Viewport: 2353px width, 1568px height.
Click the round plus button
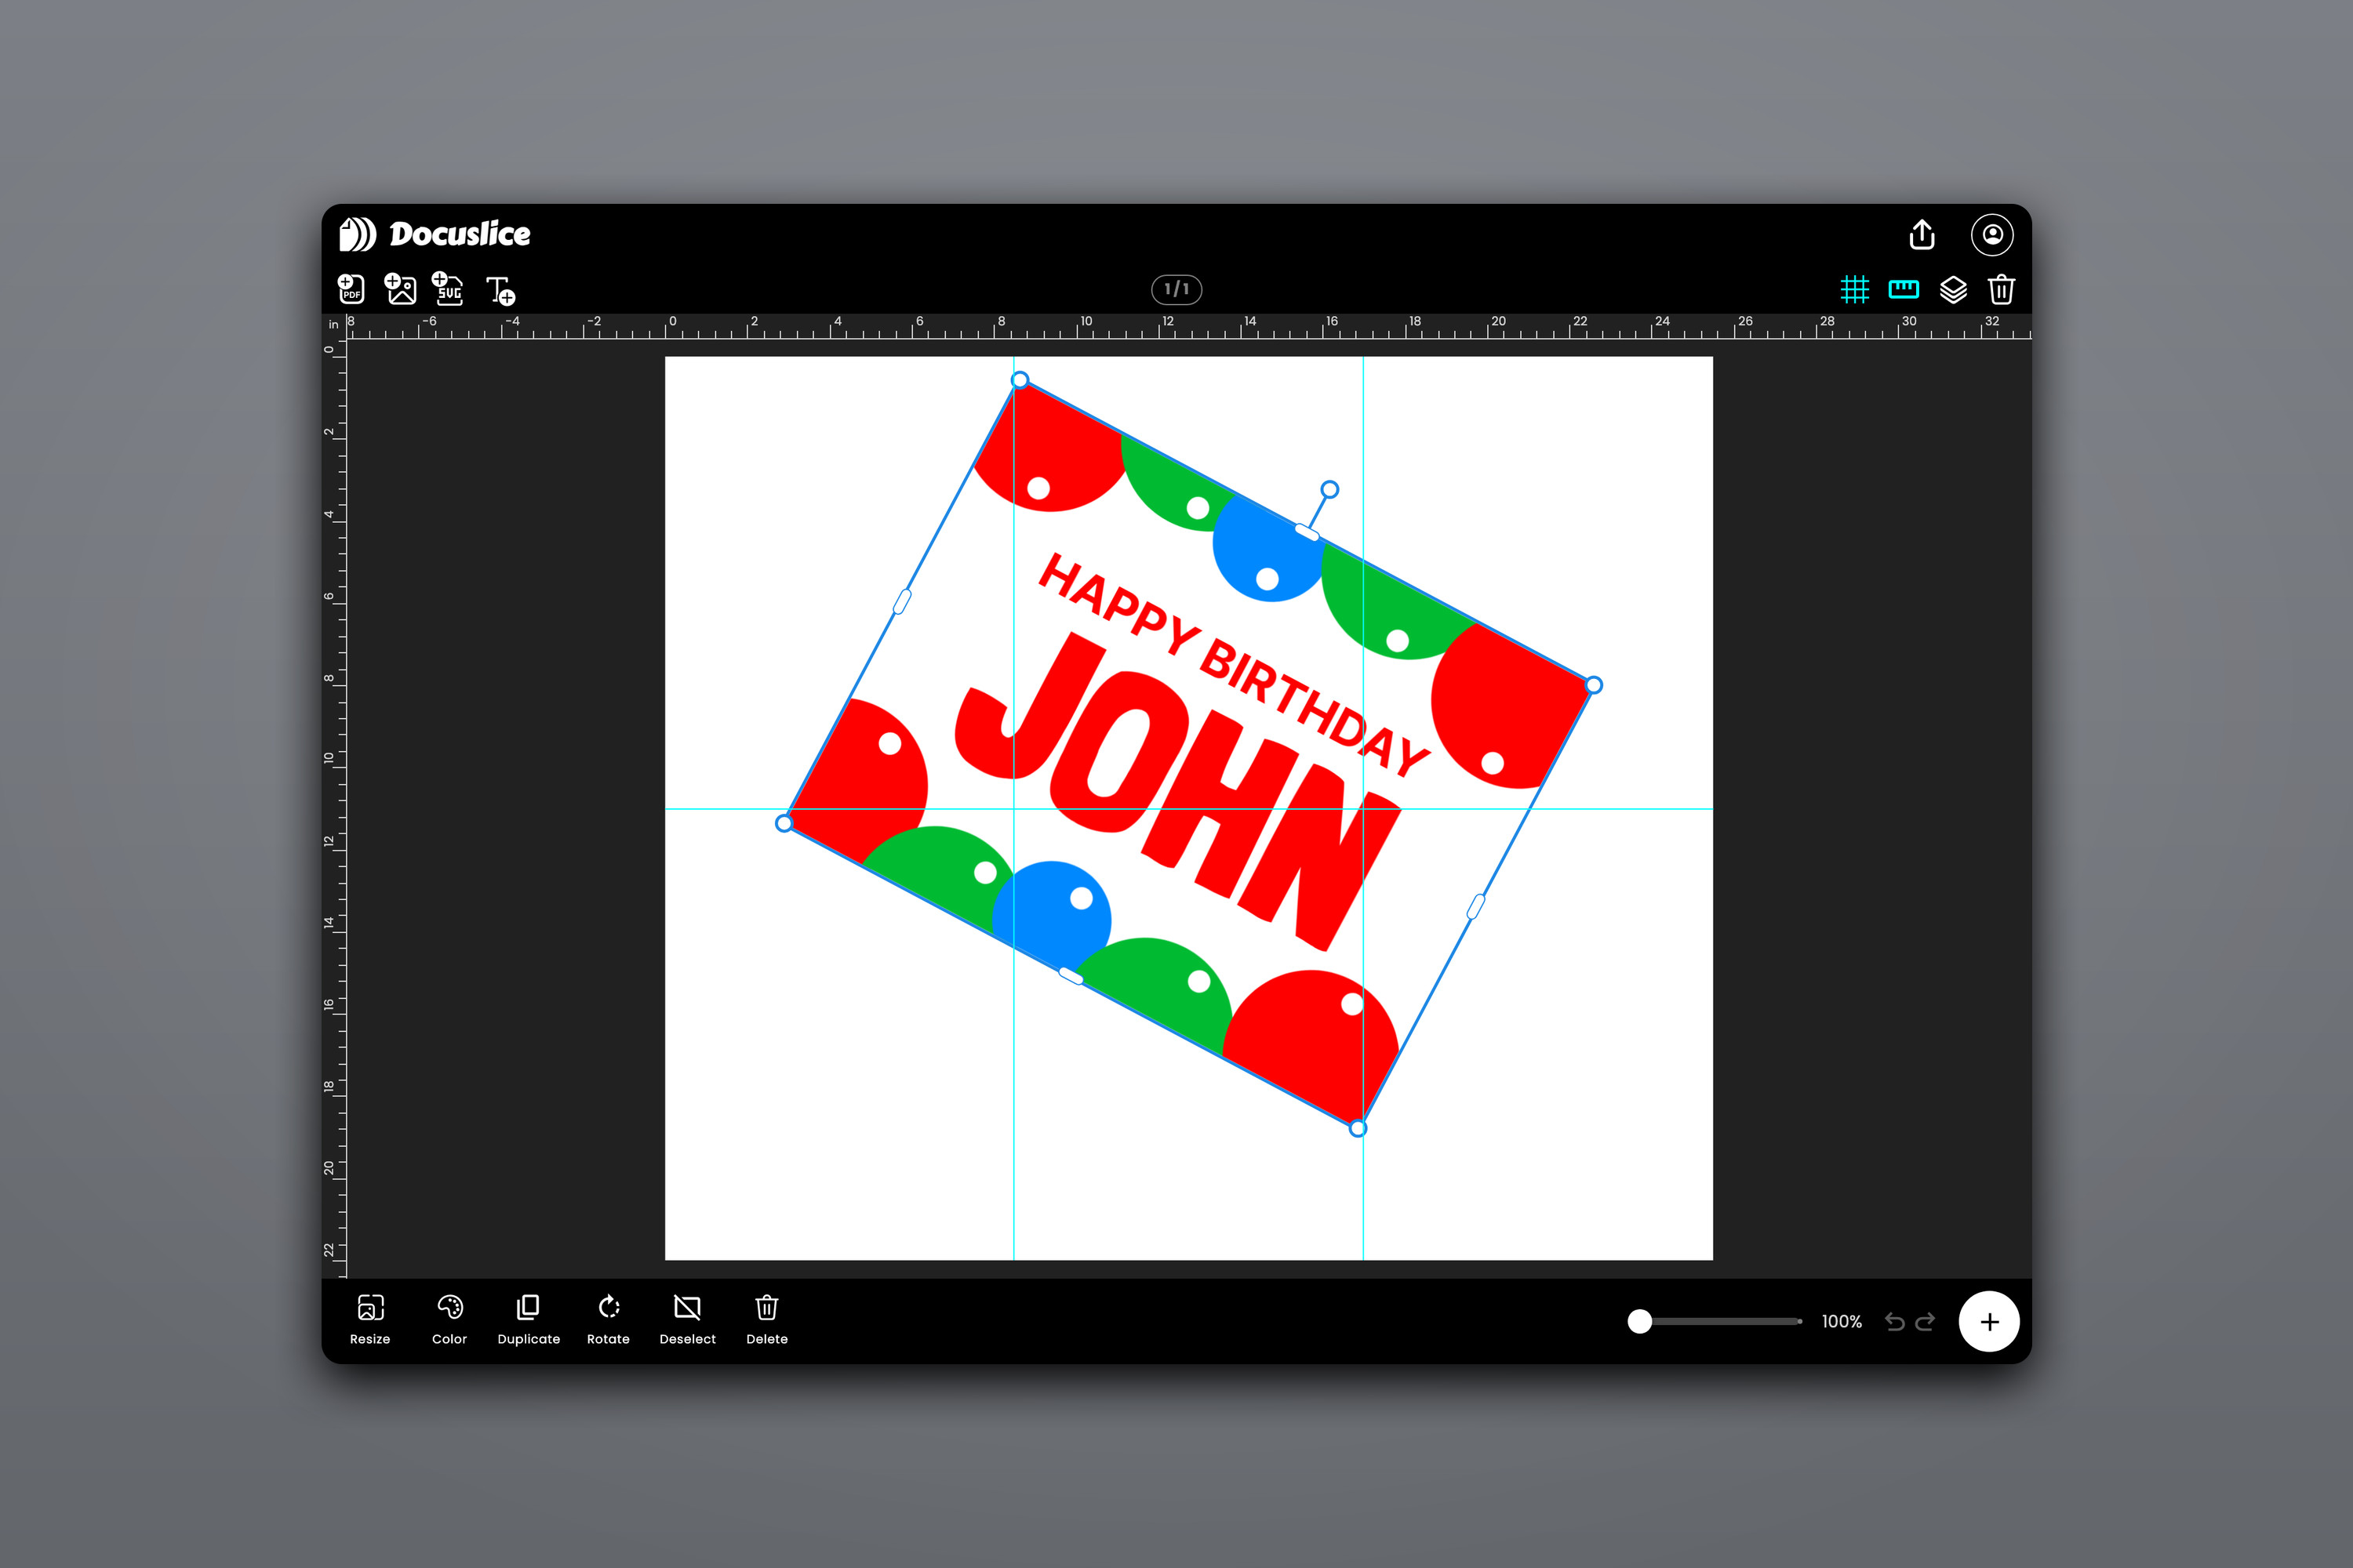click(x=1989, y=1321)
